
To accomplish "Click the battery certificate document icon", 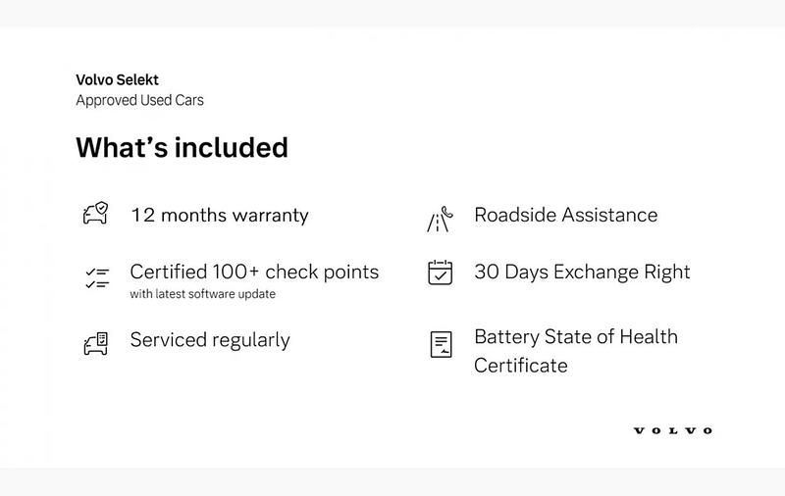I will pos(440,344).
